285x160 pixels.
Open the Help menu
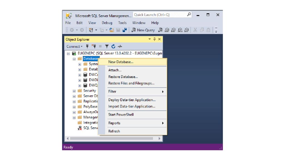(155, 23)
